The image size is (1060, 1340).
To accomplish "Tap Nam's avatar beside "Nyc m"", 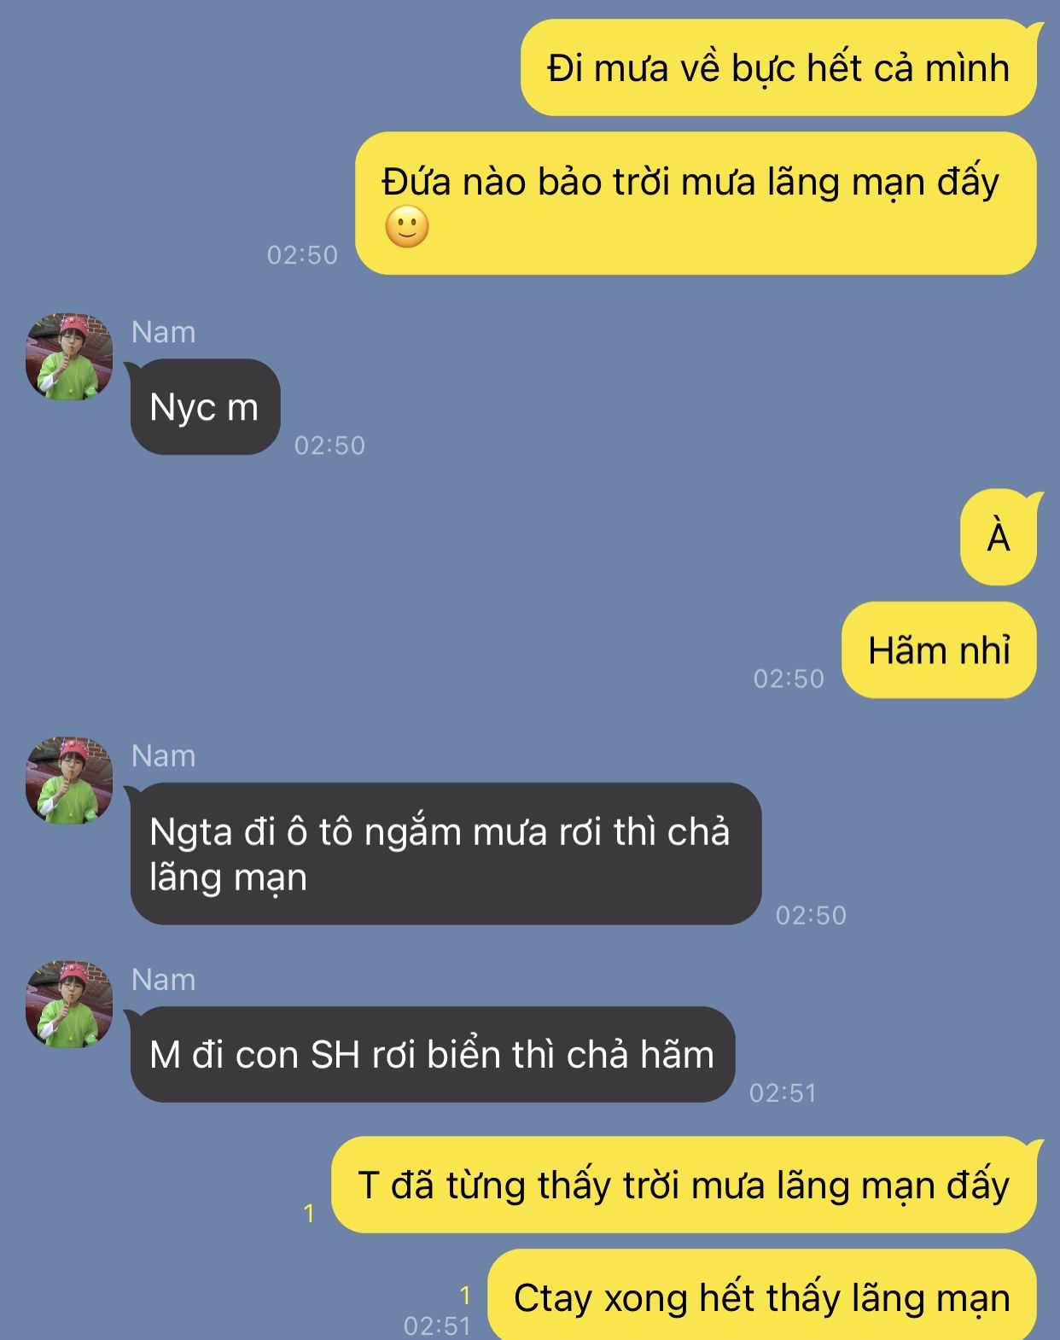I will tap(69, 357).
